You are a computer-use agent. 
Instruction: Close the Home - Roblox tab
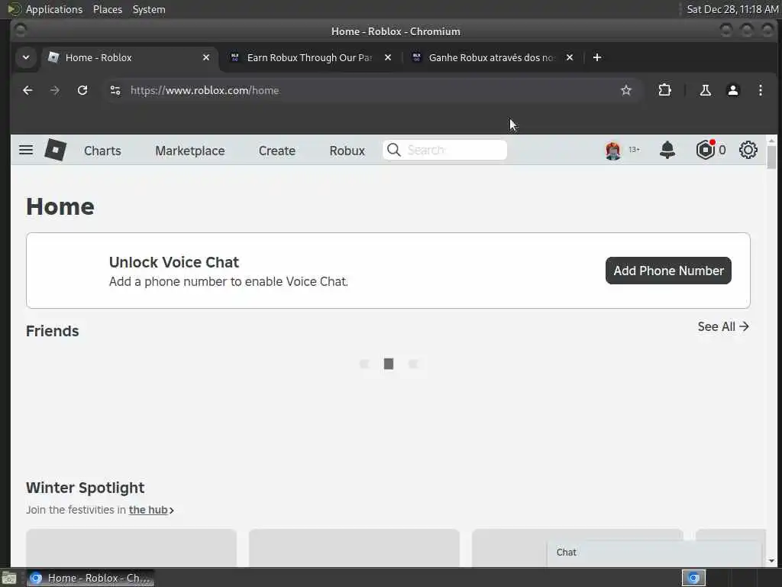point(206,57)
